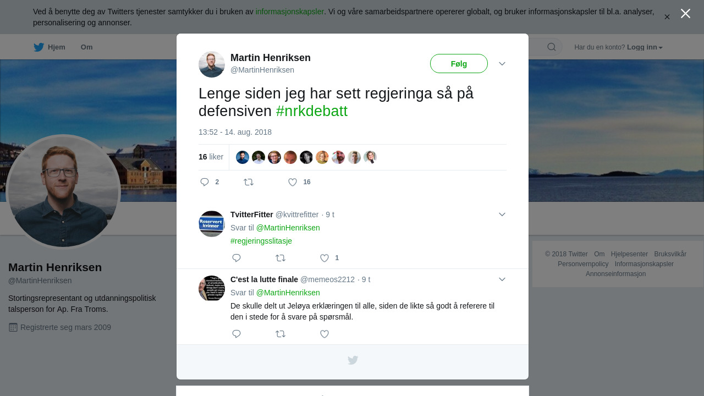704x396 pixels.
Task: Click the search magnifier icon
Action: click(552, 47)
